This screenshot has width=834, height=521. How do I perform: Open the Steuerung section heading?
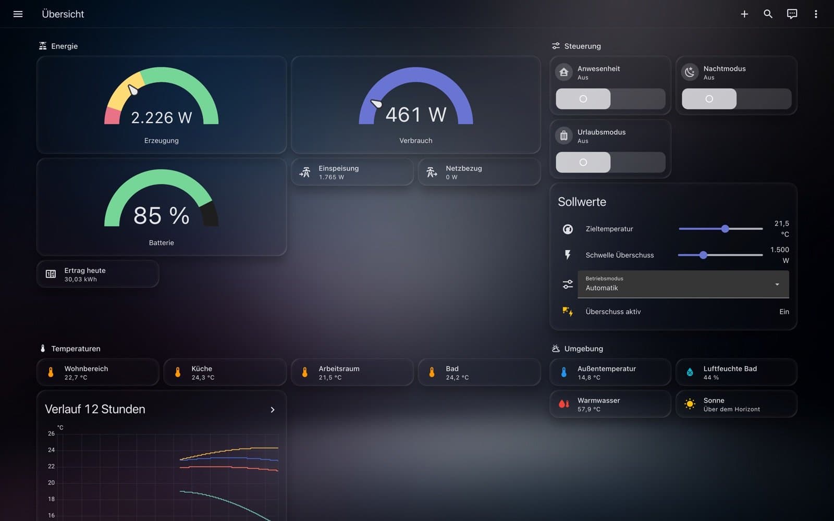(582, 46)
